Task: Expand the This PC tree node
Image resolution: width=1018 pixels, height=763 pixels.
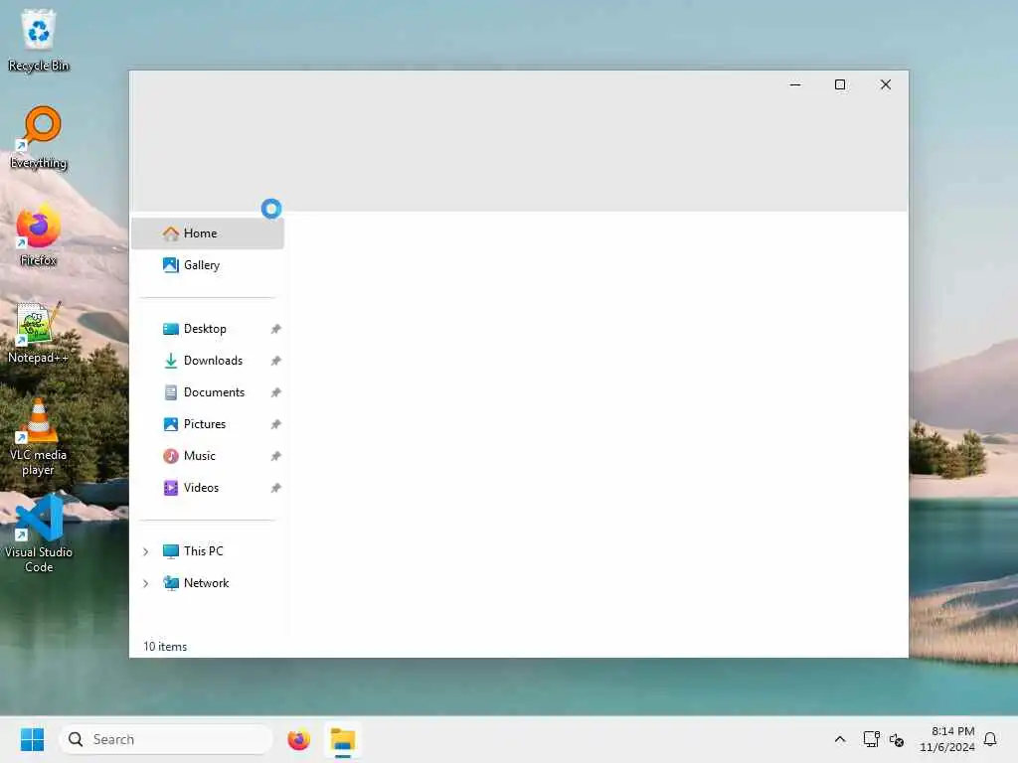Action: [x=146, y=551]
